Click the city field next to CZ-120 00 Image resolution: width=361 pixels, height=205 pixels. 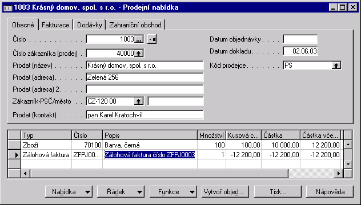175,101
